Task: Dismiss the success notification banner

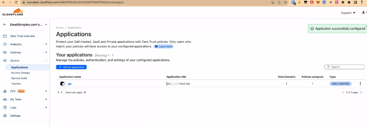Action: pyautogui.click(x=366, y=26)
